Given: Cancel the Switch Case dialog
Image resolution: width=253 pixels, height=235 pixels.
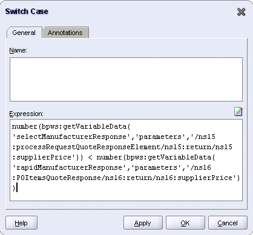Looking at the screenshot, I should coord(228,223).
